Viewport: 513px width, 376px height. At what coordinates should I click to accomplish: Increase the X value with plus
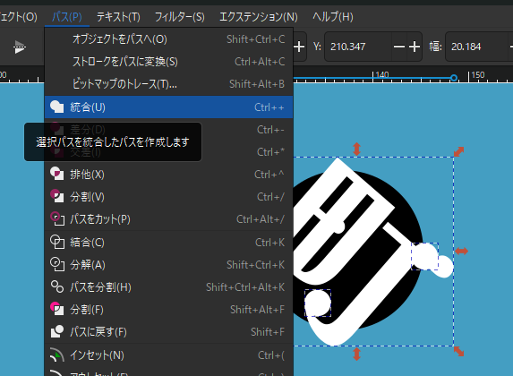tap(299, 47)
